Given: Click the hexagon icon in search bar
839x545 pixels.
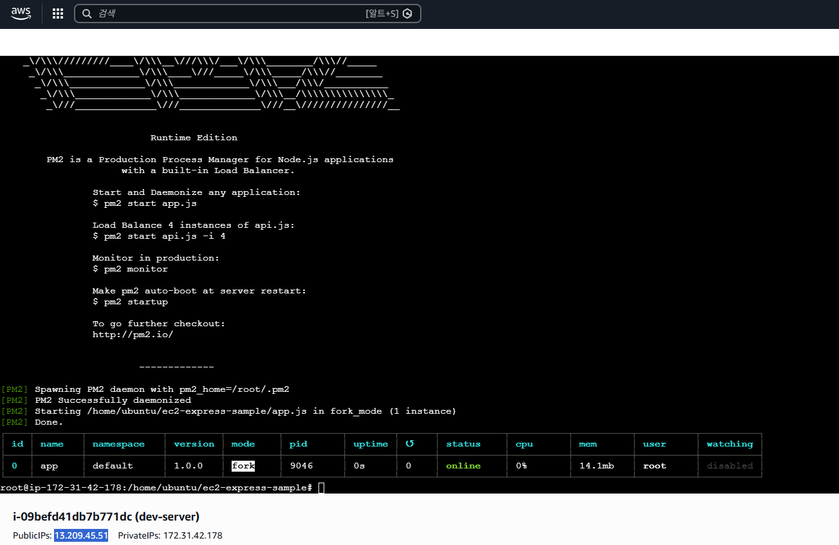Looking at the screenshot, I should [407, 14].
